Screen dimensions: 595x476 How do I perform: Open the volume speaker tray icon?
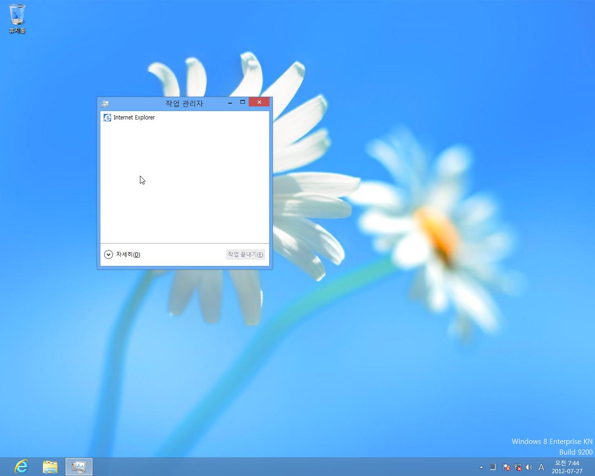(x=529, y=467)
